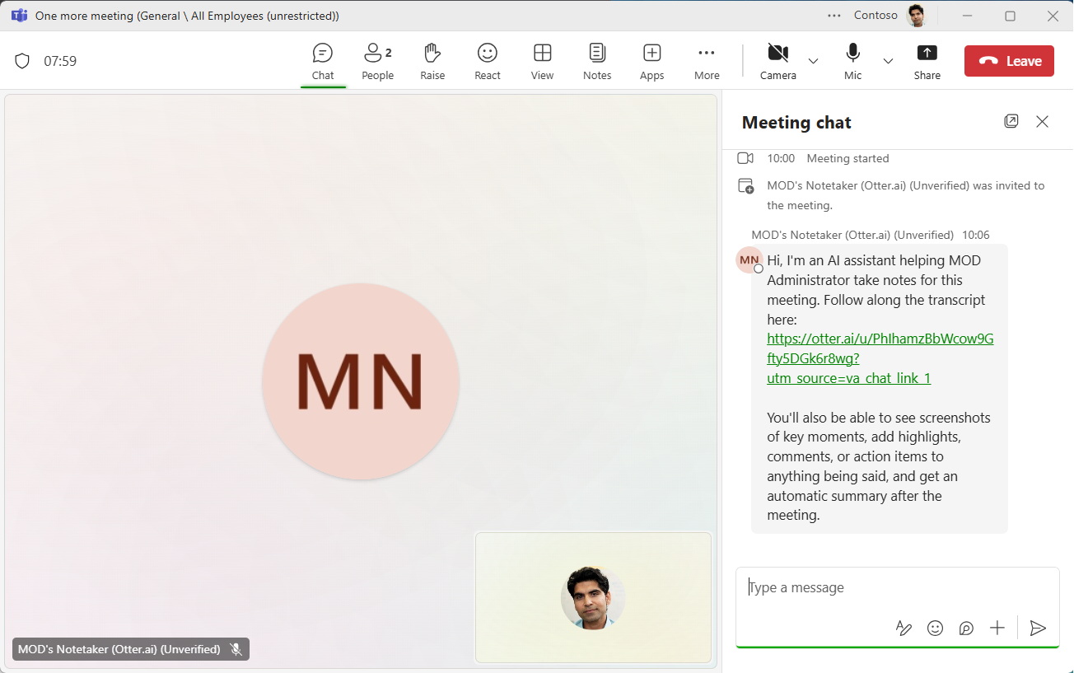Screen dimensions: 1074x673
Task: Start sharing your screen
Action: tap(927, 60)
